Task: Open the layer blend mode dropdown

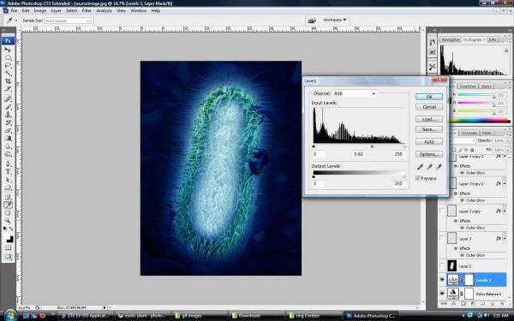Action: (463, 140)
